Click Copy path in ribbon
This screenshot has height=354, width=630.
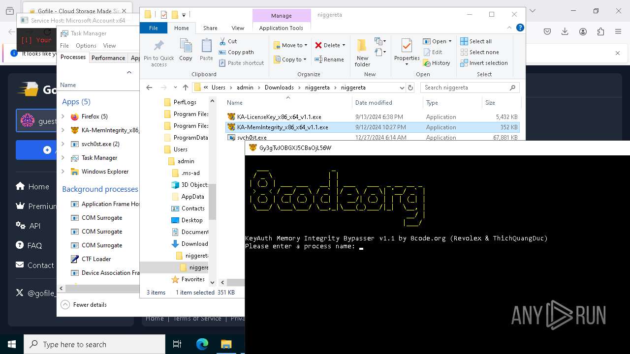(236, 52)
